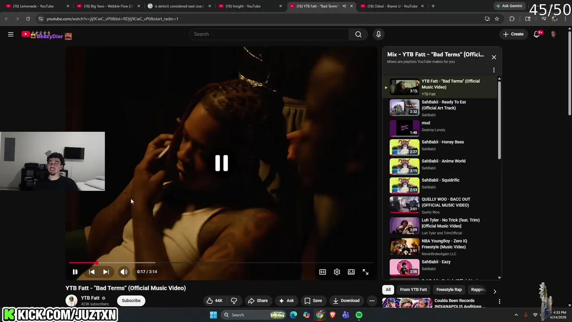Image resolution: width=572 pixels, height=322 pixels.
Task: Skip to next video in the mix
Action: tap(106, 271)
